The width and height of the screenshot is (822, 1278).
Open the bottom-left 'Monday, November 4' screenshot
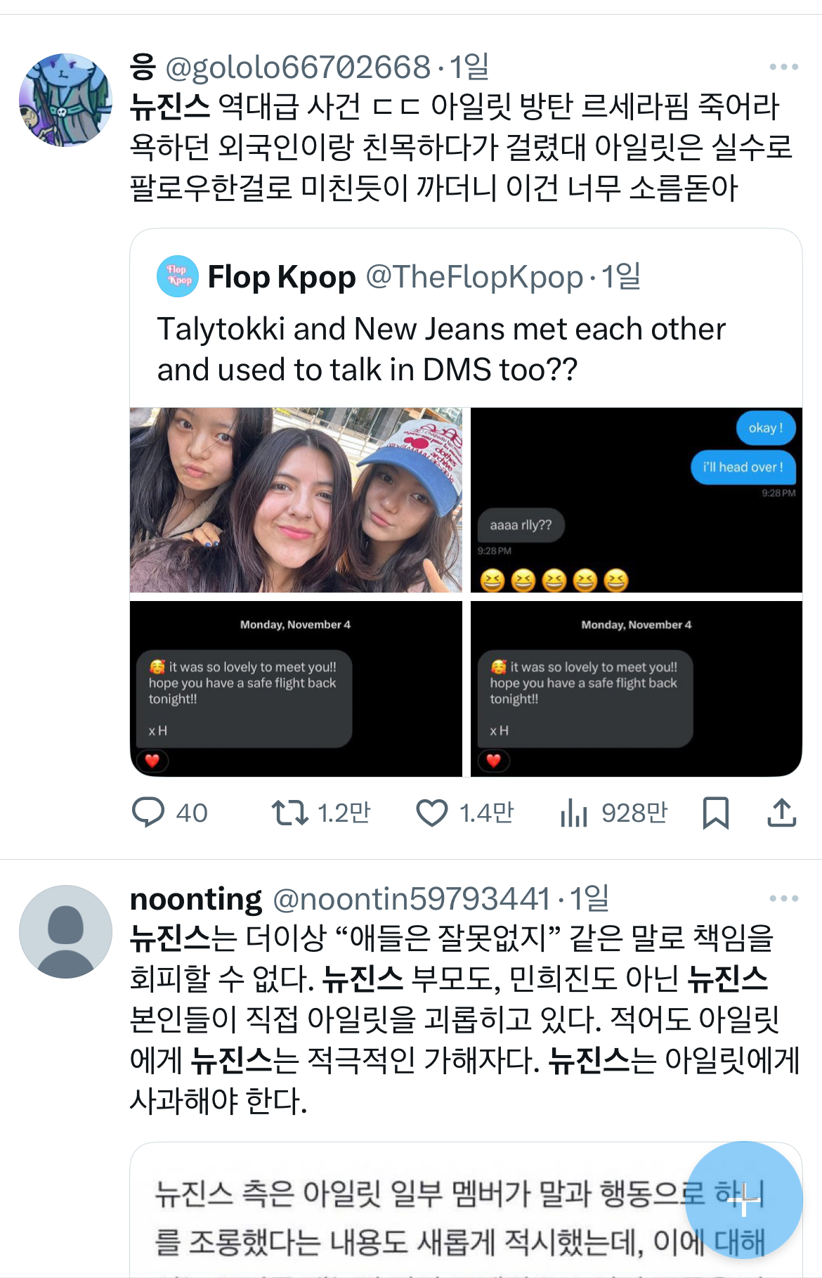point(296,689)
